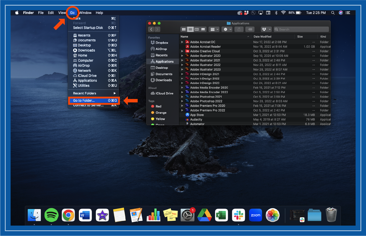Choose iCloud Drive in the Go menu
The image size is (366, 236).
93,76
